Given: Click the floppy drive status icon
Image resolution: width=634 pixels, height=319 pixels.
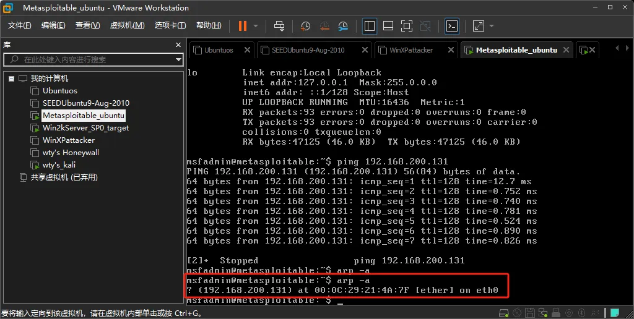Looking at the screenshot, I should 530,313.
